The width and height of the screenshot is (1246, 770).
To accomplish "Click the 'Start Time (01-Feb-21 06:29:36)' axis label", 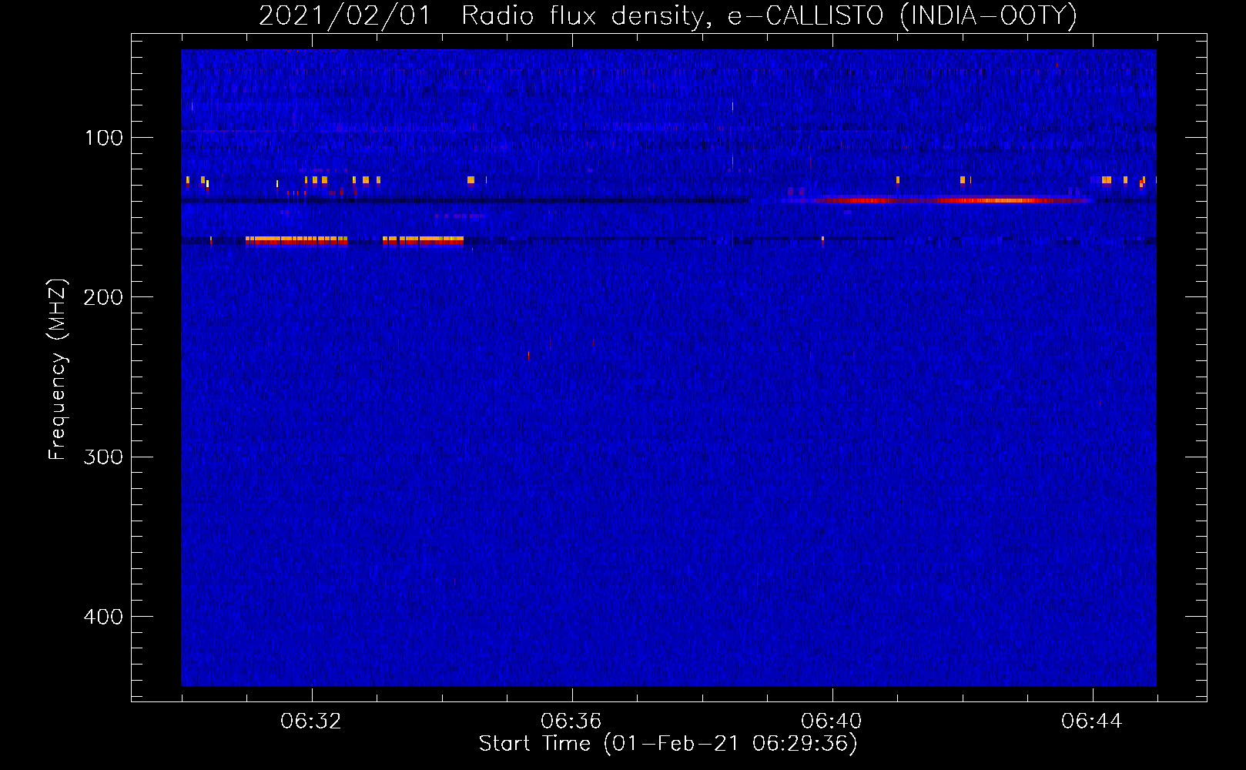I will point(668,744).
